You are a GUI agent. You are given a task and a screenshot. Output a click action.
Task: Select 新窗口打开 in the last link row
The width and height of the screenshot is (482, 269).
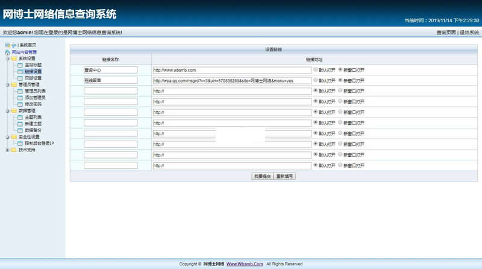(340, 165)
